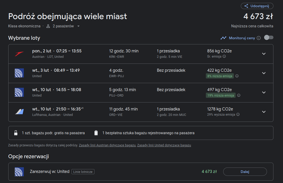Toggle the Monitoruj ceny price tracking switch
Screen dimensions: 283x183
coord(269,38)
